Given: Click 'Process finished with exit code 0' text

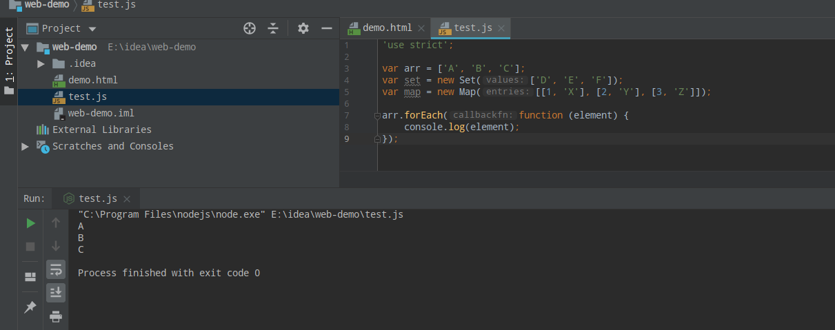Looking at the screenshot, I should pyautogui.click(x=169, y=273).
